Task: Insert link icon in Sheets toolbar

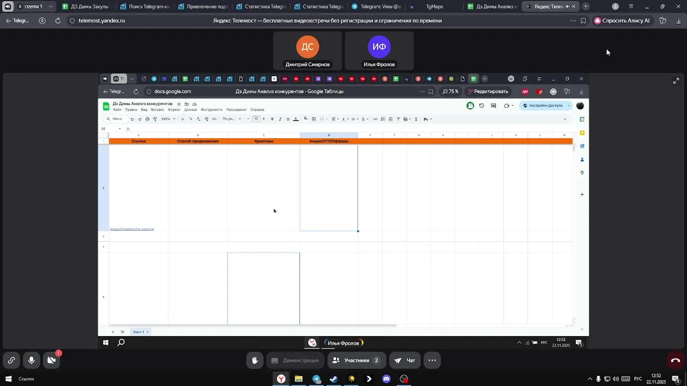Action: tap(375, 119)
